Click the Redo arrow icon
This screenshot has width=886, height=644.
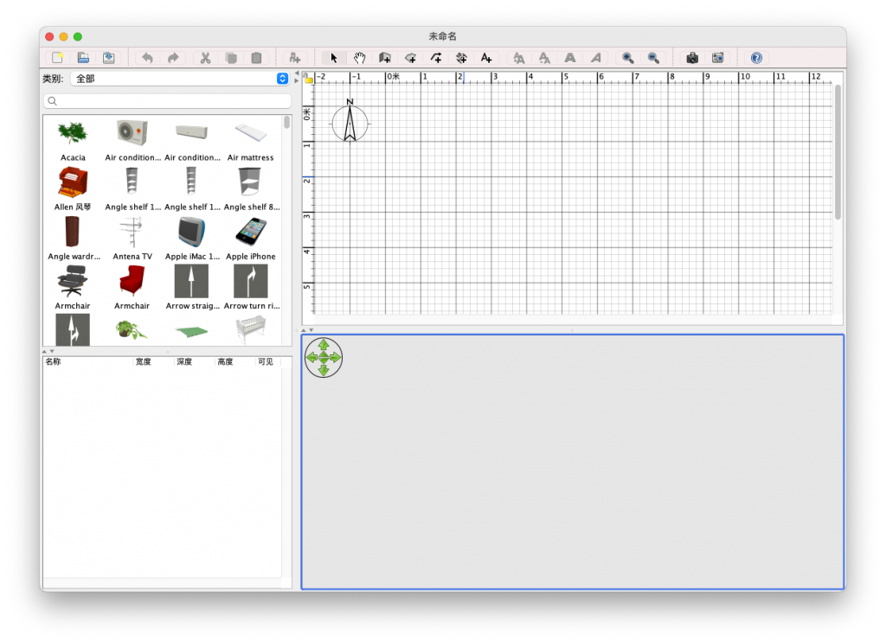point(173,58)
